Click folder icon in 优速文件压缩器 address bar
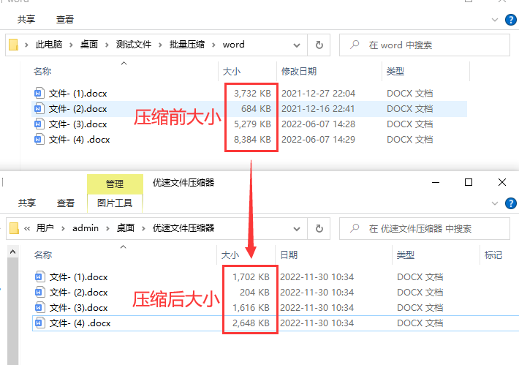Image resolution: width=519 pixels, height=365 pixels. point(14,228)
